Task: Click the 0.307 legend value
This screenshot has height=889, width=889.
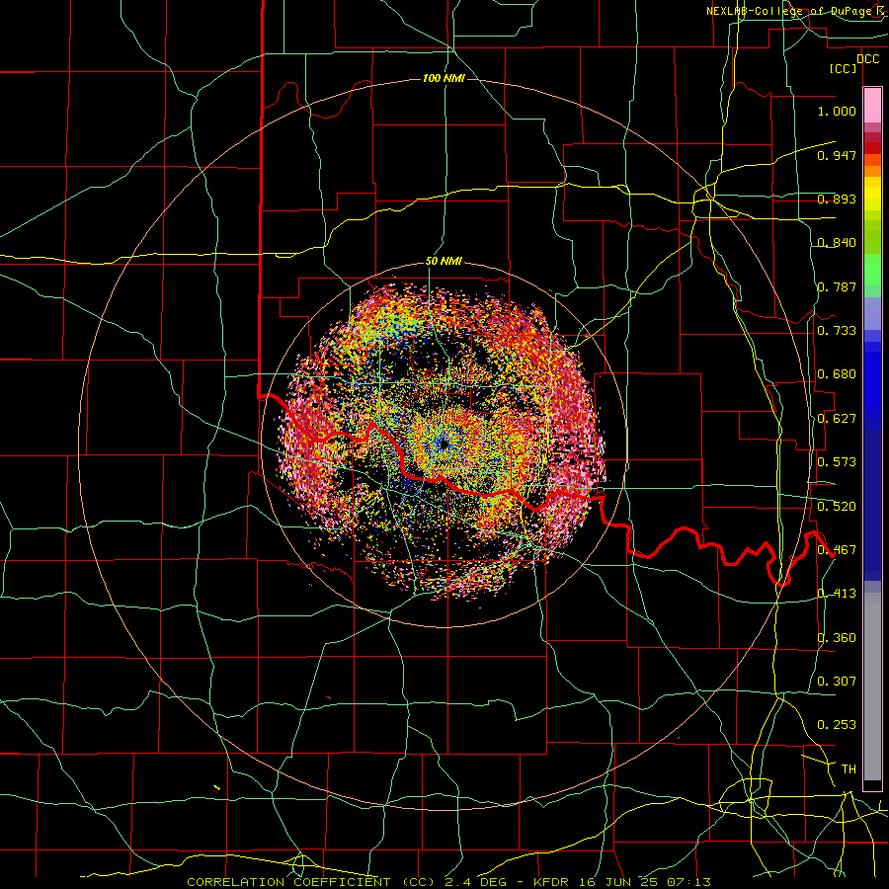Action: [837, 681]
